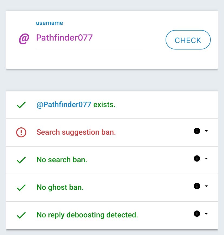Viewport: 224px width, 235px height.
Task: Show info for Search suggestion ban
Action: pos(197,131)
